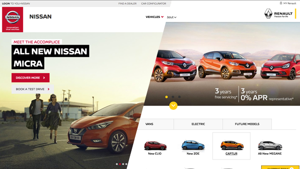Viewport: 300px width, 169px height.
Task: Select the first yellow Renault carousel dot
Action: (x=166, y=97)
